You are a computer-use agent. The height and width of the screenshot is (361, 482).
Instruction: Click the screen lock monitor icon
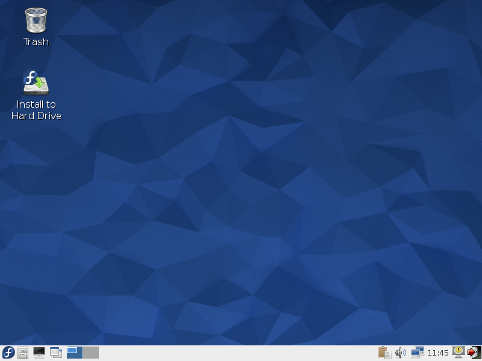pos(459,352)
